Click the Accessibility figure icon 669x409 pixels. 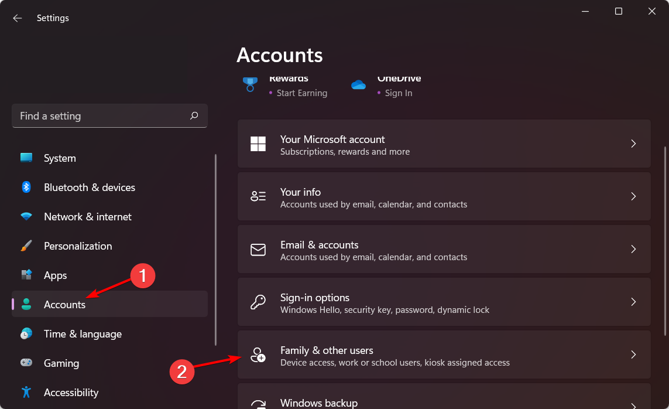tap(26, 392)
